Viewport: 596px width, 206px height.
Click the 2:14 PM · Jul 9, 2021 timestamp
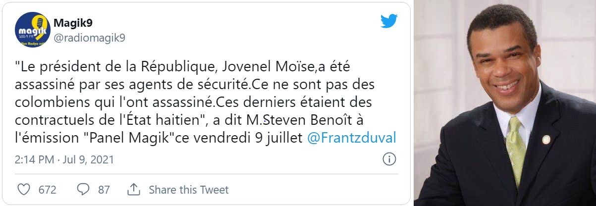tap(64, 159)
